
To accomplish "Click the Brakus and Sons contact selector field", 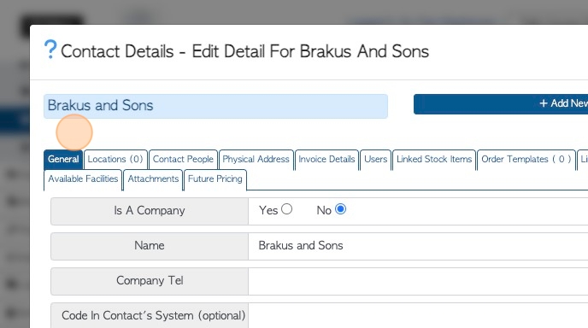I will click(x=215, y=106).
